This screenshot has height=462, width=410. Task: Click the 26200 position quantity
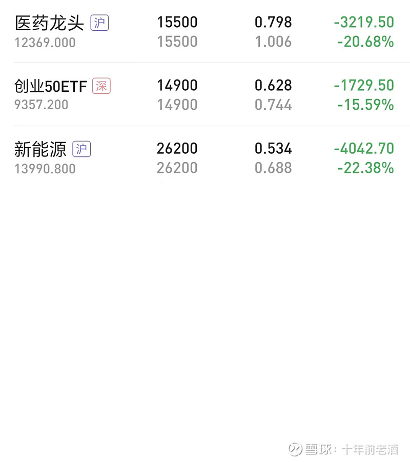177,149
